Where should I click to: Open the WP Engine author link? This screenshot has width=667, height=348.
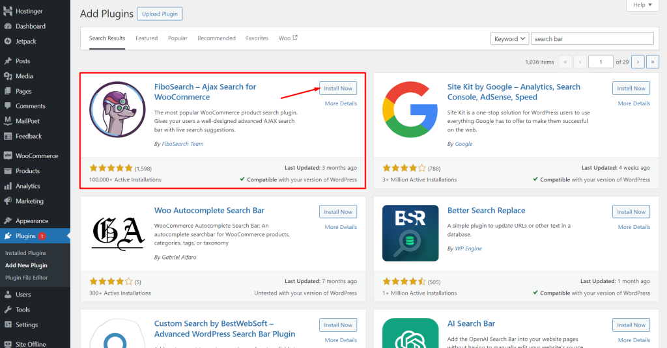pos(468,248)
